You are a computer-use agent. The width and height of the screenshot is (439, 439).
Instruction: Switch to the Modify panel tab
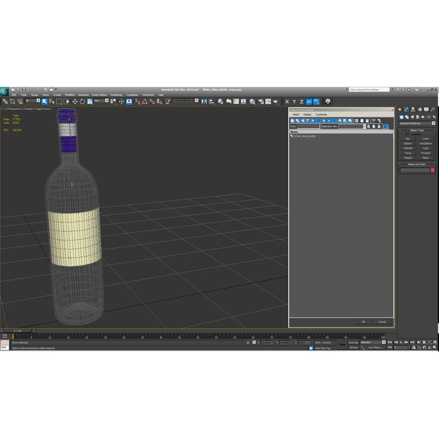(x=406, y=109)
